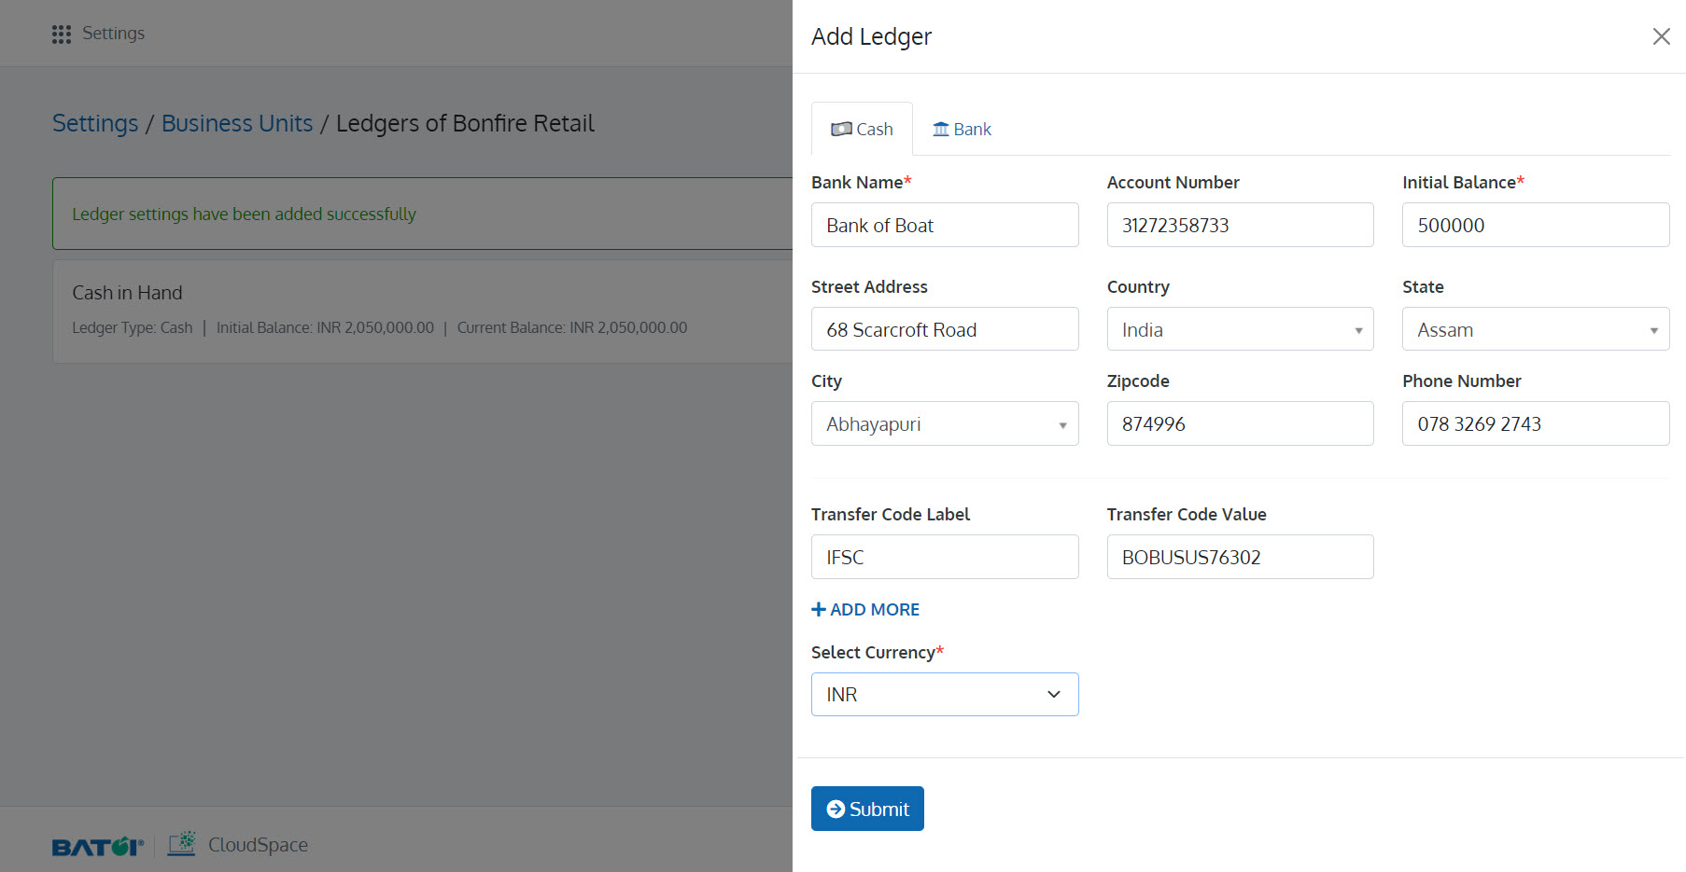Click the Initial Balance: INR 2,050,000.00 text
The width and height of the screenshot is (1686, 872).
pyautogui.click(x=325, y=327)
